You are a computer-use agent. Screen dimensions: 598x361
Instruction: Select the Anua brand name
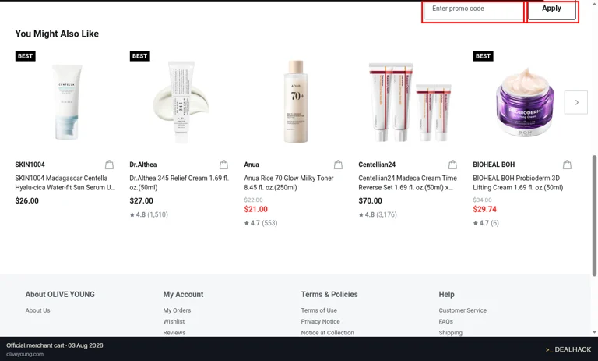(x=252, y=165)
